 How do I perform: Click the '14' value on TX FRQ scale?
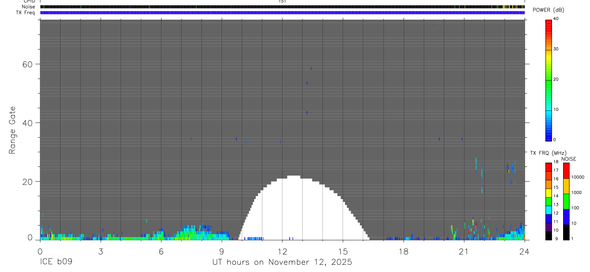(556, 196)
